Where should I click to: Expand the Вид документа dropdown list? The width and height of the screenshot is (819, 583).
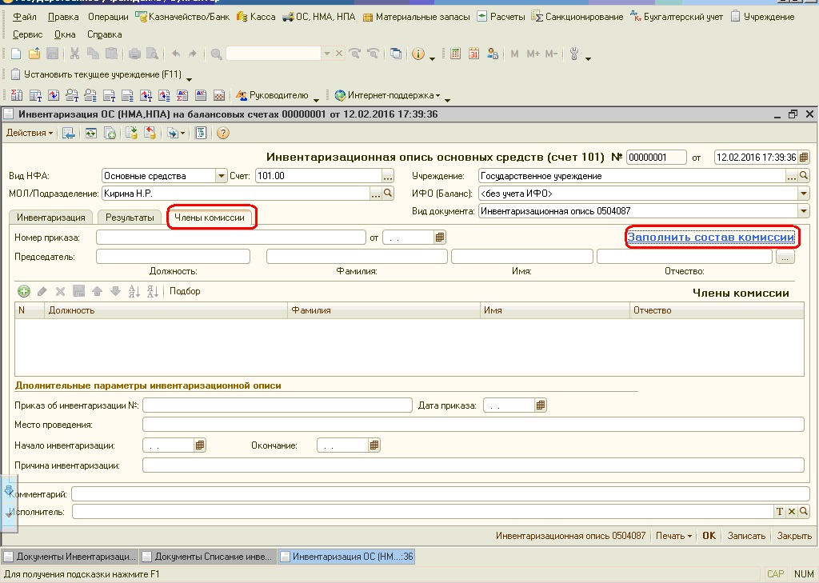click(x=803, y=211)
